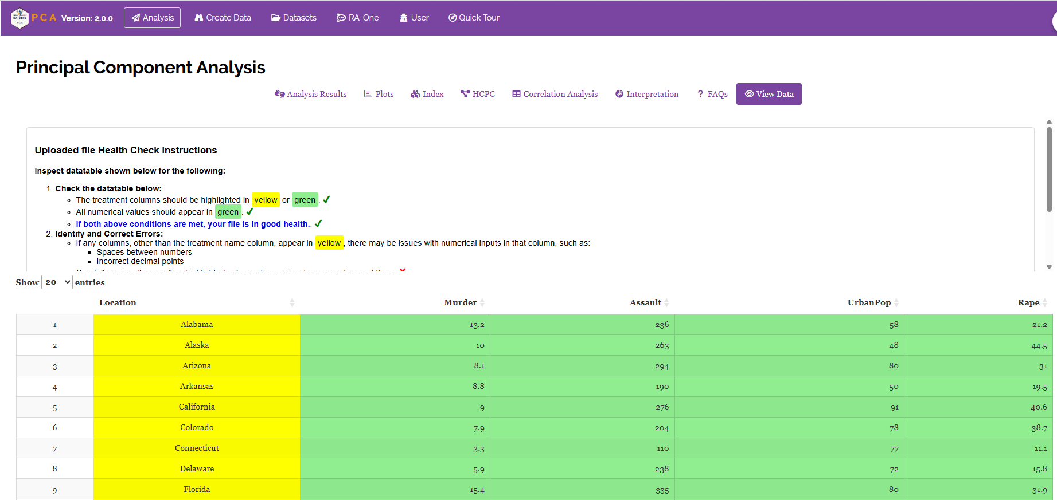
Task: Click Connecticut's Murder value 3.3
Action: point(479,449)
